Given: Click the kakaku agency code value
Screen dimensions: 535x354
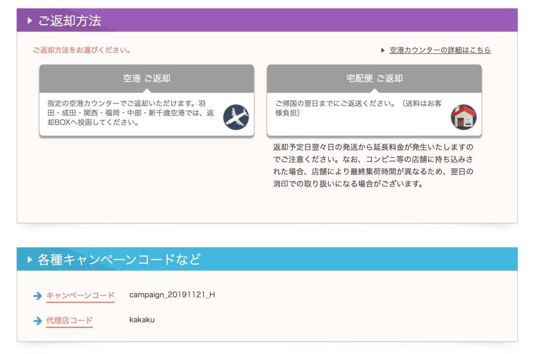Looking at the screenshot, I should pyautogui.click(x=142, y=320).
